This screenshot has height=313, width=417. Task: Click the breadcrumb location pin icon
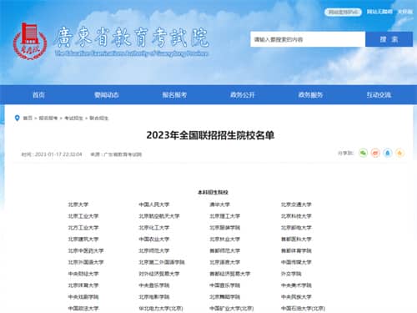(17, 118)
